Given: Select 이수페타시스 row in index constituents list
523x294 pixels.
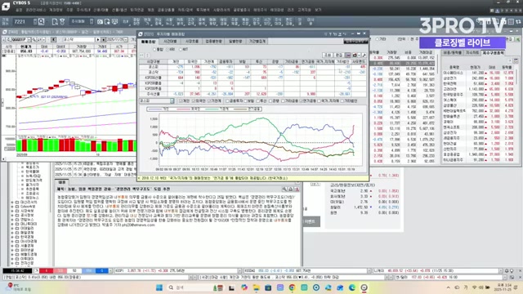Looking at the screenshot, I should tap(478, 73).
